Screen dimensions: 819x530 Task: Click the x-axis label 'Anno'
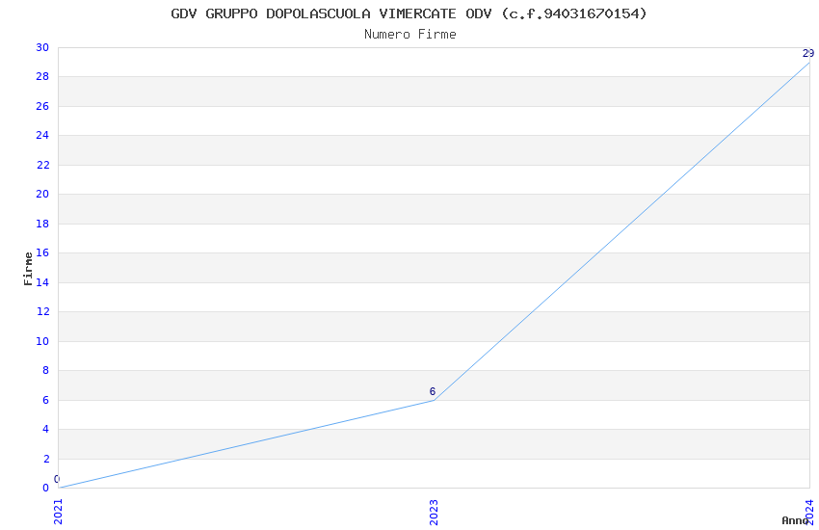pos(795,520)
